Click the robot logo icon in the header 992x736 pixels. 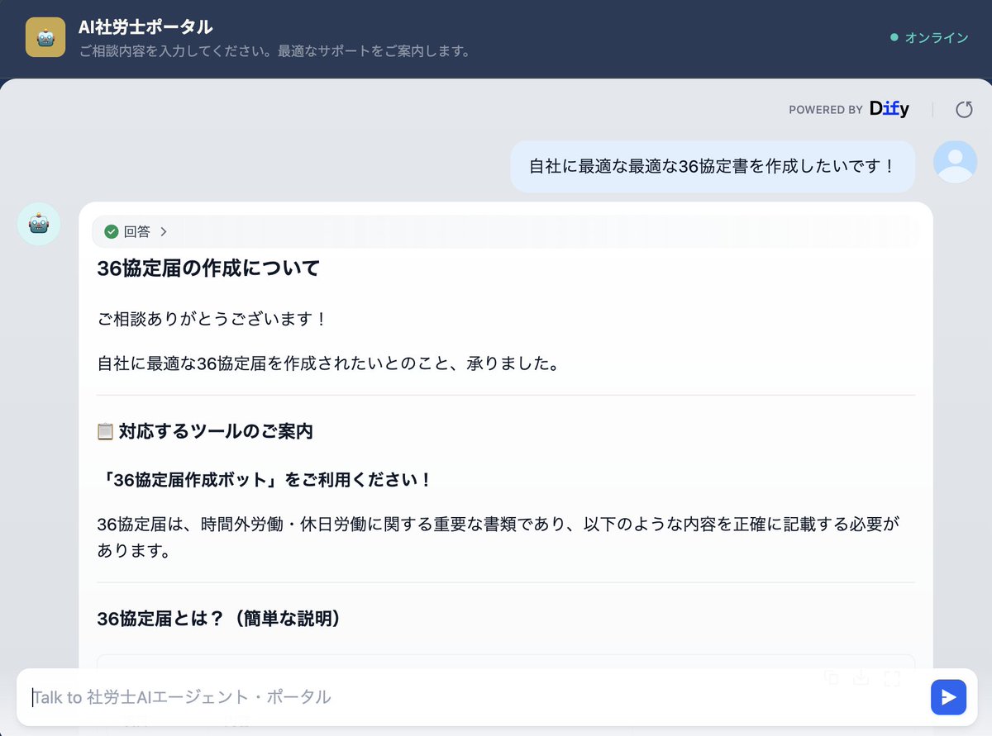click(45, 37)
